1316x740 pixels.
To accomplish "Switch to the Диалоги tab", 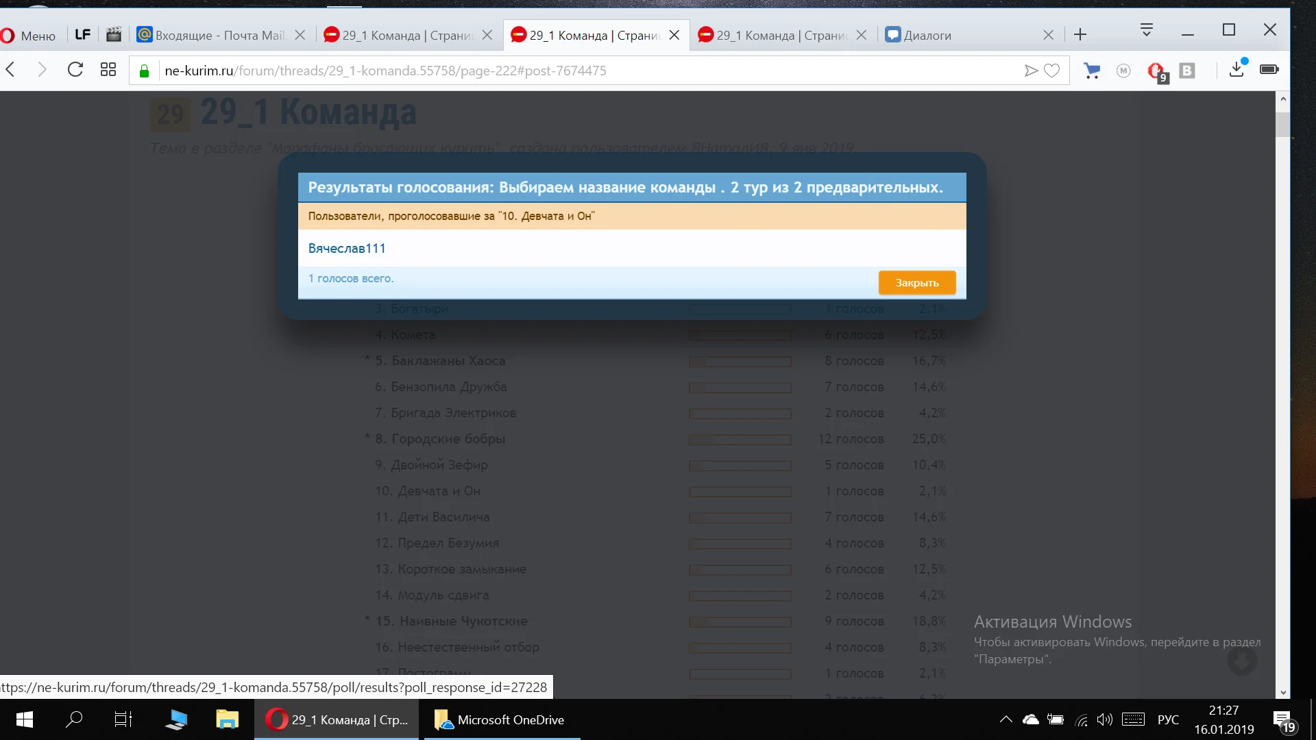I will pos(960,36).
